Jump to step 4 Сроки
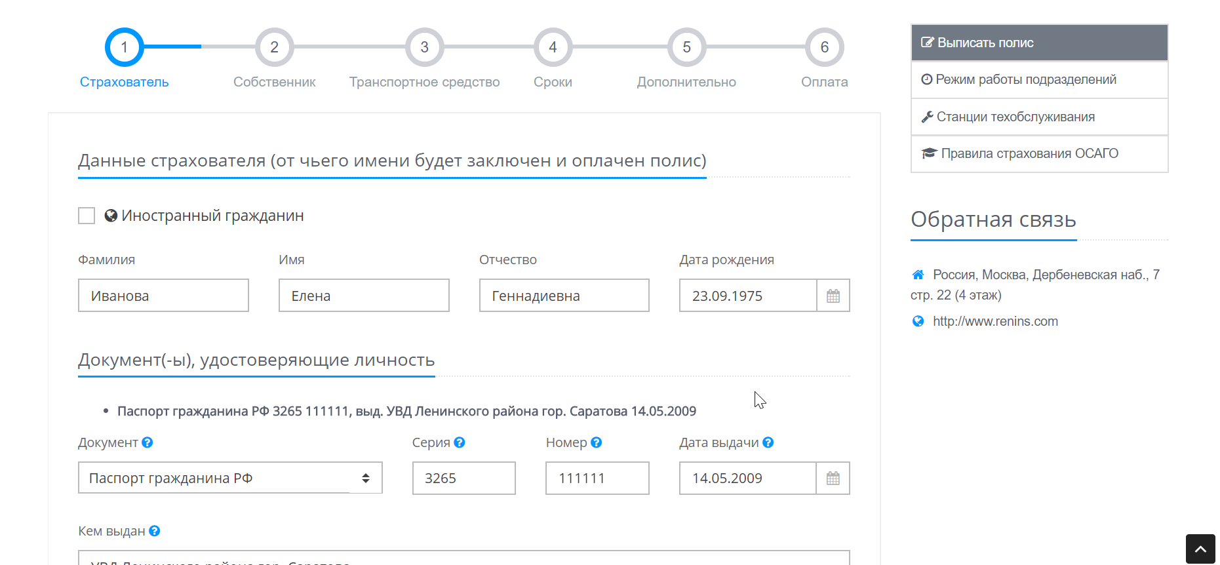The width and height of the screenshot is (1220, 565). click(553, 47)
